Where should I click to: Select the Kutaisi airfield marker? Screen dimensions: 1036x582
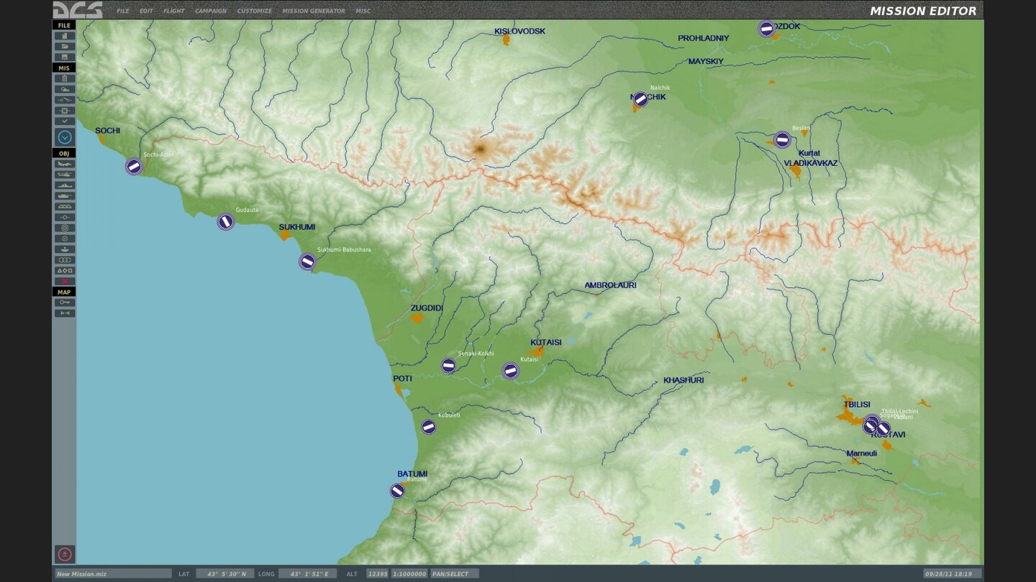tap(511, 371)
